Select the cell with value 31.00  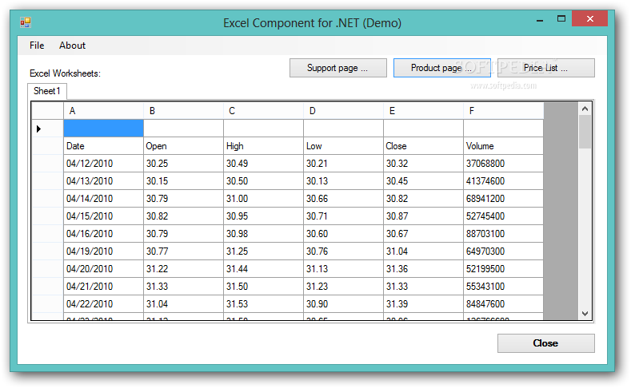[x=264, y=199]
